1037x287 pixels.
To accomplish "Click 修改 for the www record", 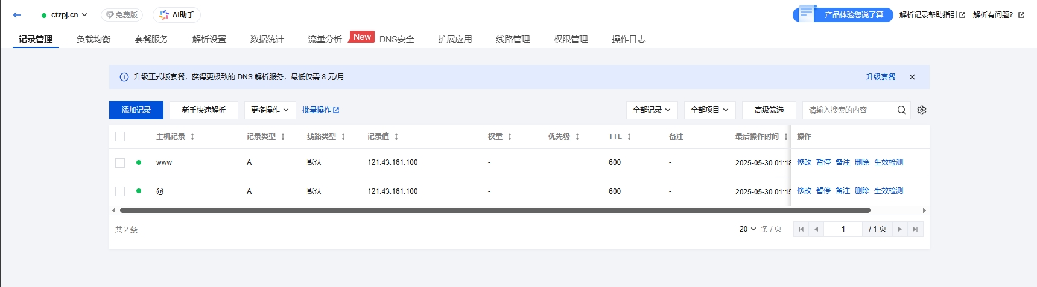I will click(804, 162).
